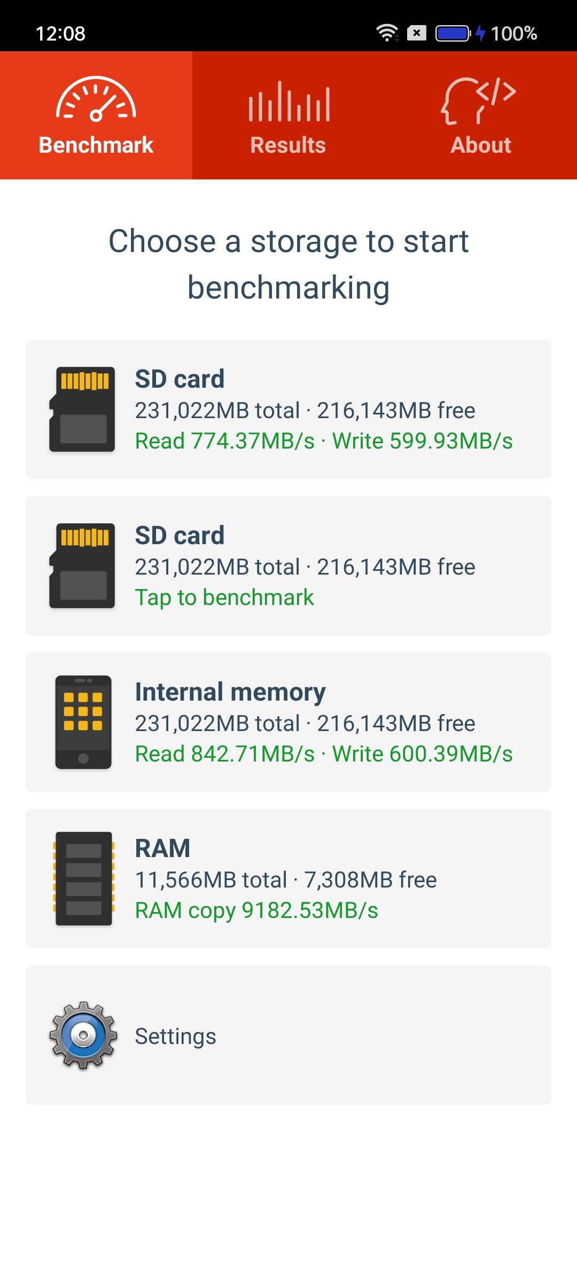577x1288 pixels.
Task: Tap the RAM chip icon
Action: tap(83, 878)
